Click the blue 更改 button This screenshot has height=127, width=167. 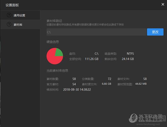coord(155,32)
